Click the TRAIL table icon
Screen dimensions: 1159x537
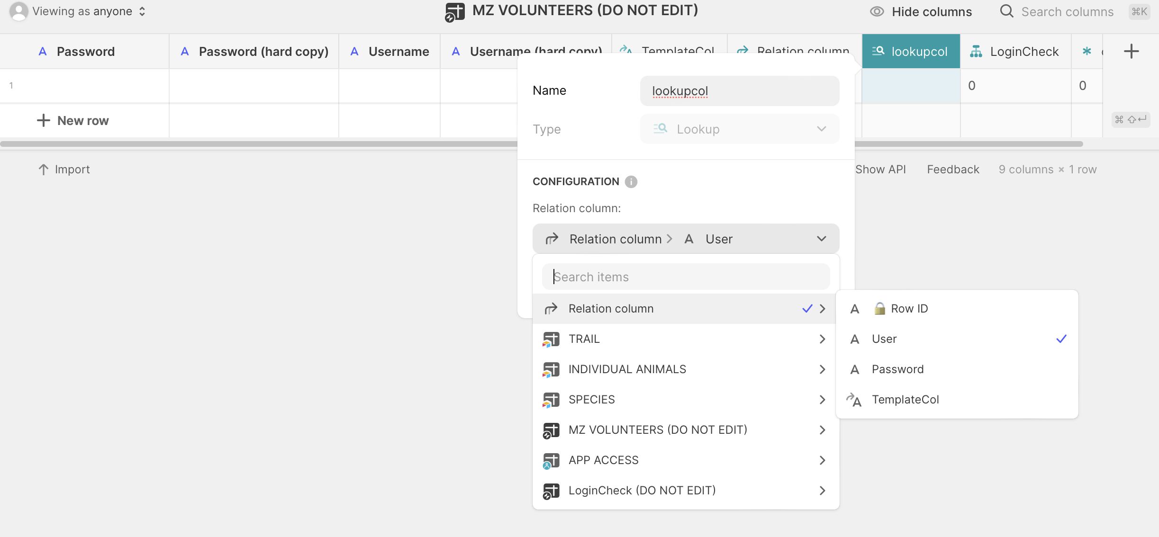(551, 339)
